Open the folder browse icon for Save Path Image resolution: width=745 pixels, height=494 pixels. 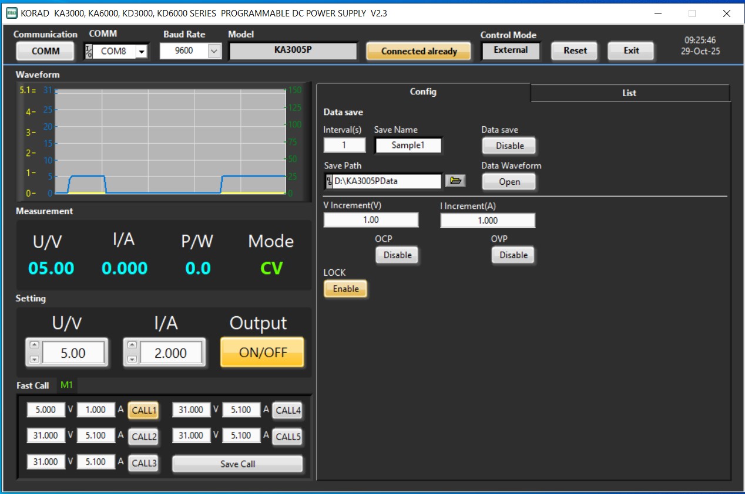point(457,181)
